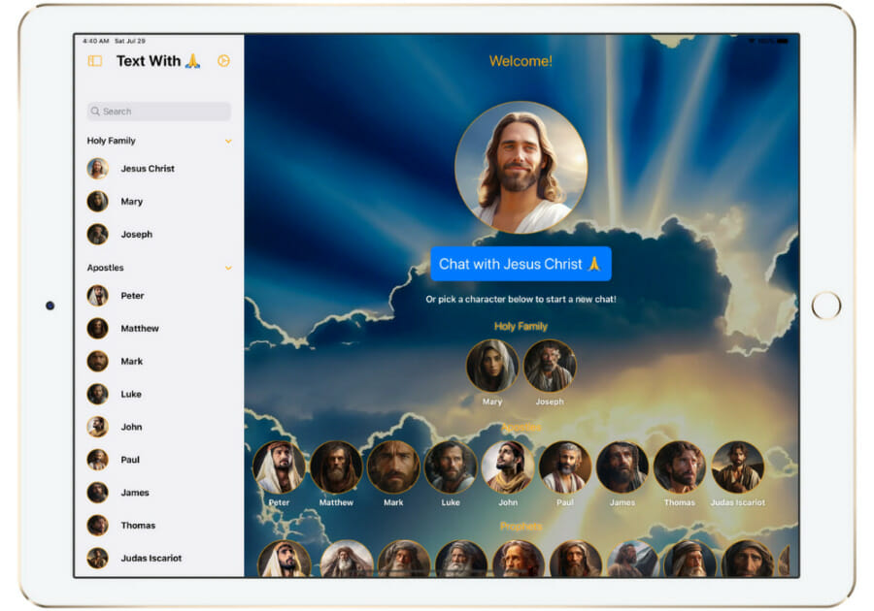Click the Holy Family heading in main panel
Screen dimensions: 874x611
[521, 327]
